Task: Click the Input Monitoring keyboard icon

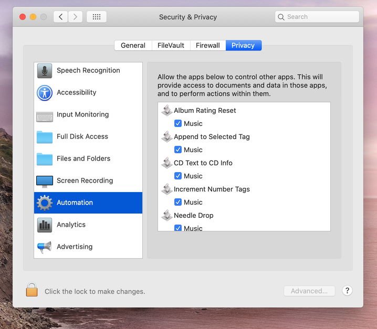Action: [45, 117]
